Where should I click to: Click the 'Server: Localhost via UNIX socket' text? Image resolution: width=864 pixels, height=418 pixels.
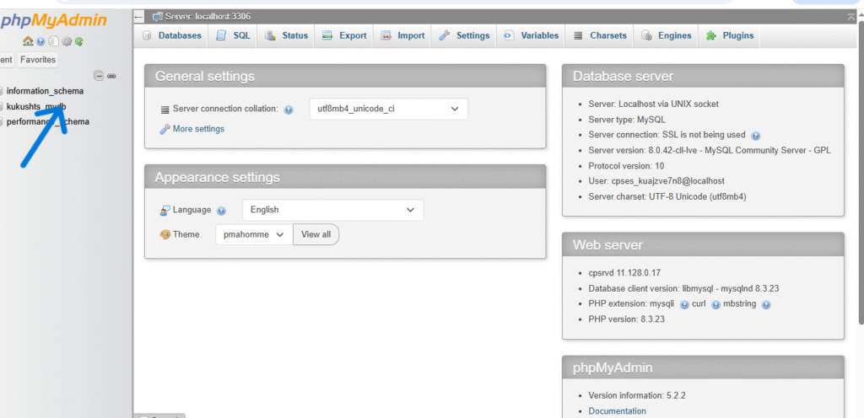click(654, 104)
